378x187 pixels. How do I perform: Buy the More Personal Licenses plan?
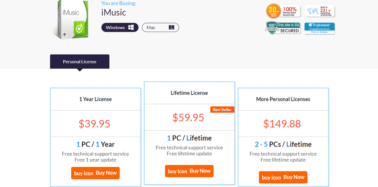(x=283, y=178)
